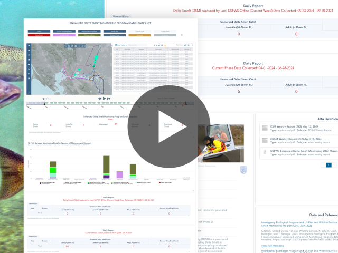Screen dimensions: 338x253
Task: Click the large video play button overlay
Action: coord(169,126)
